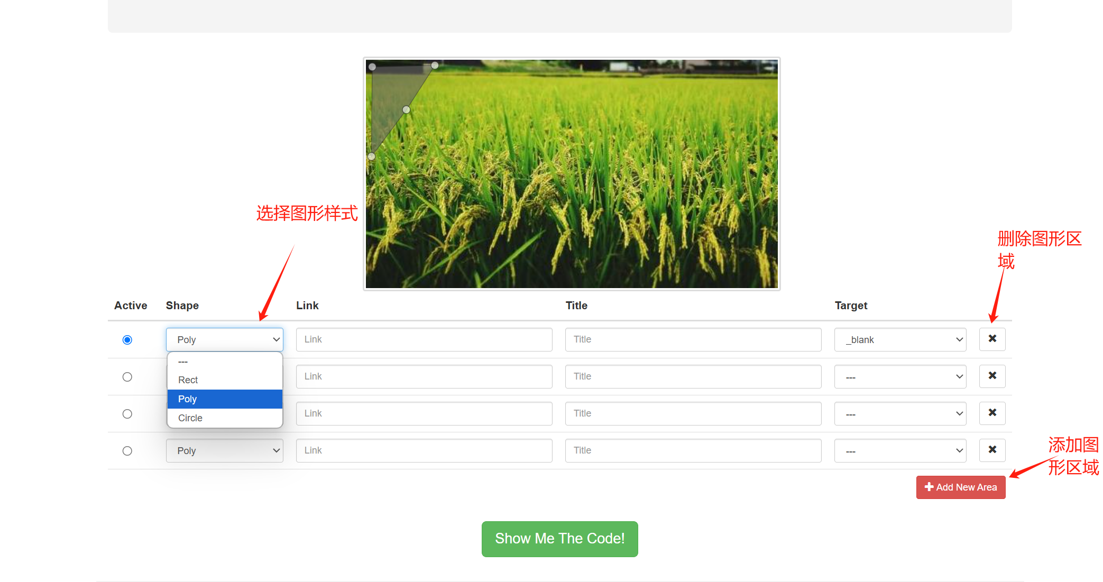
Task: Choose Circle from shape list
Action: pos(190,418)
